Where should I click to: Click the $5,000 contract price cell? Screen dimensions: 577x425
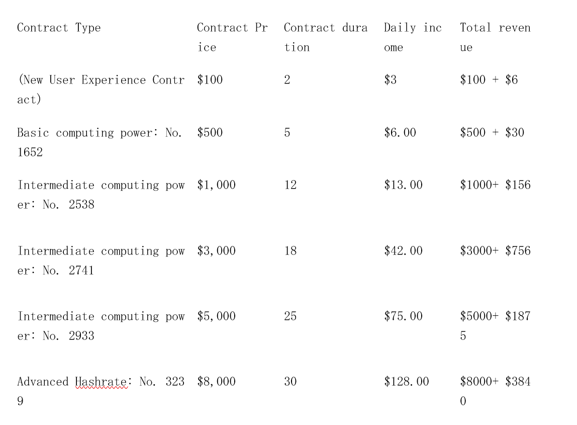[216, 316]
